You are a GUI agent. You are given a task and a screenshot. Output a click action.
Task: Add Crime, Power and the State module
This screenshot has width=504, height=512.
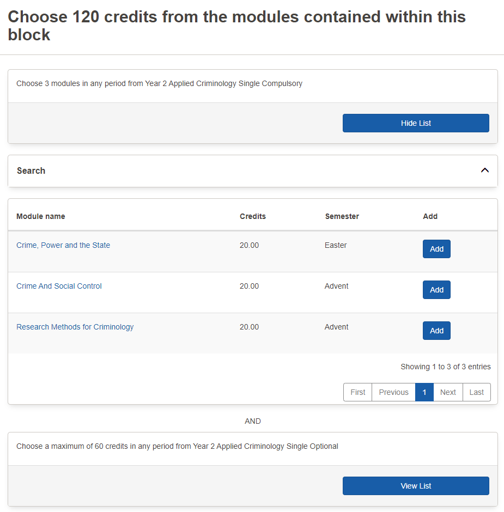436,249
